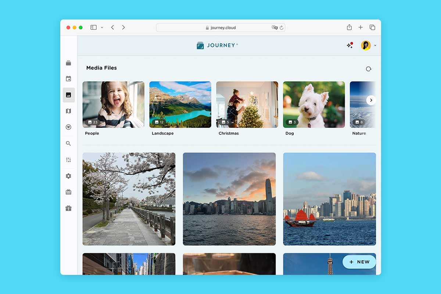This screenshot has height=294, width=441.
Task: Click the AI sparkles icon with red badge
Action: (349, 45)
